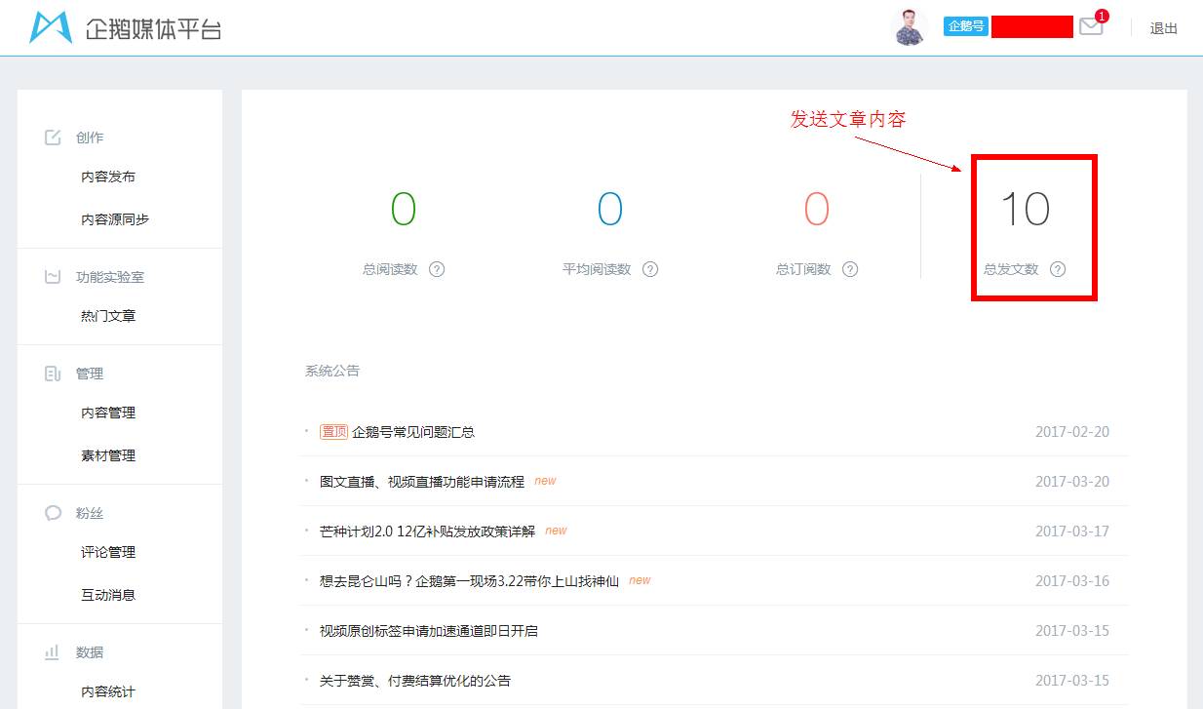Go to 内容统计 under 数据
The height and width of the screenshot is (709, 1203).
[108, 691]
